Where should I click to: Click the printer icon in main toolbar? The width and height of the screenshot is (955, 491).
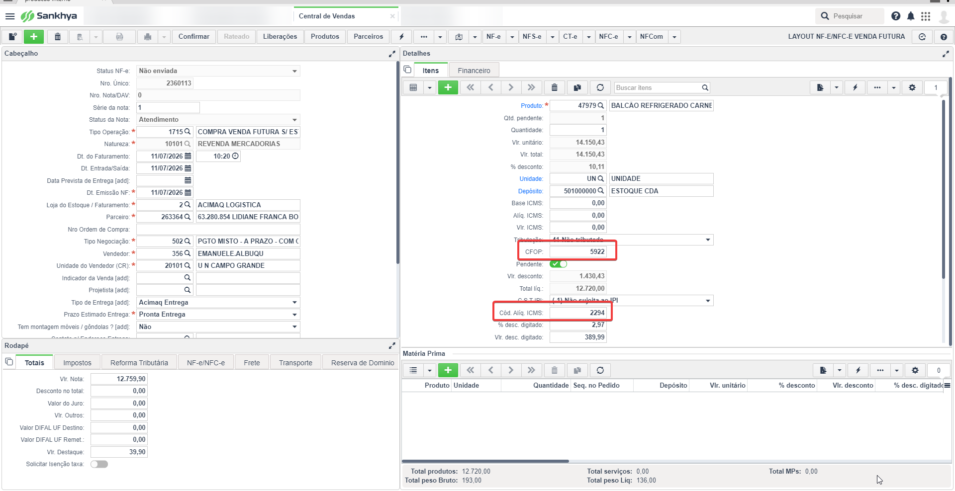tap(147, 37)
